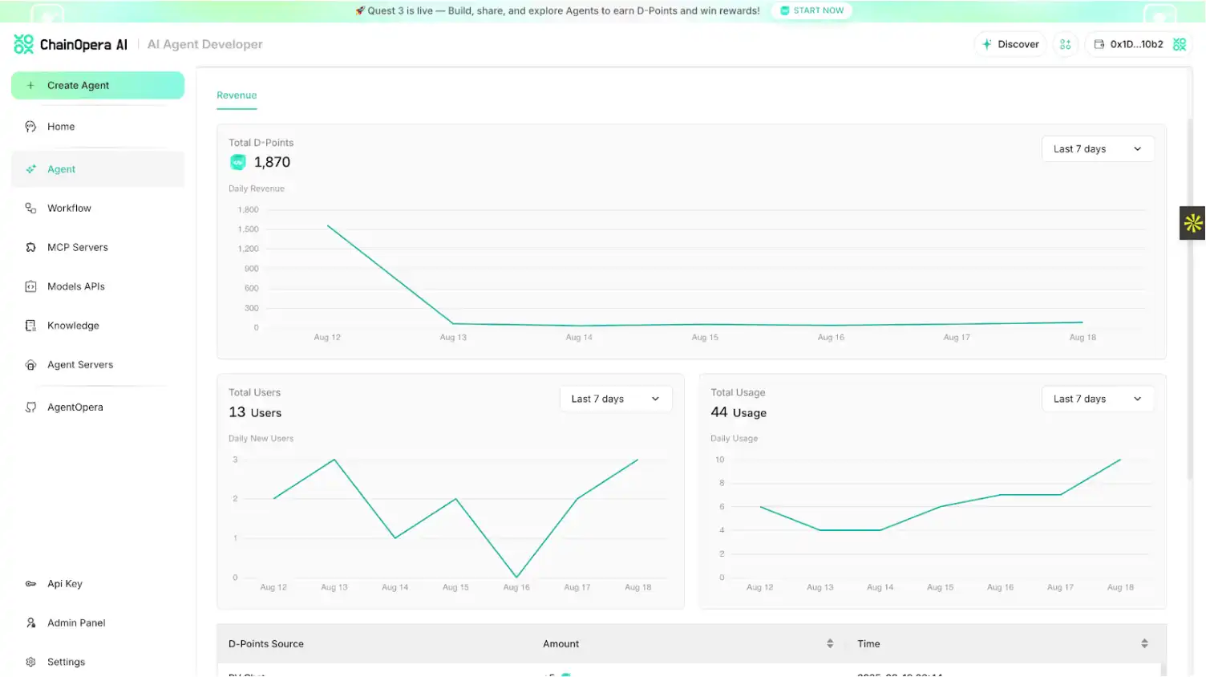1206x677 pixels.
Task: Expand Total D-Points Last 7 days dropdown
Action: pos(1097,149)
